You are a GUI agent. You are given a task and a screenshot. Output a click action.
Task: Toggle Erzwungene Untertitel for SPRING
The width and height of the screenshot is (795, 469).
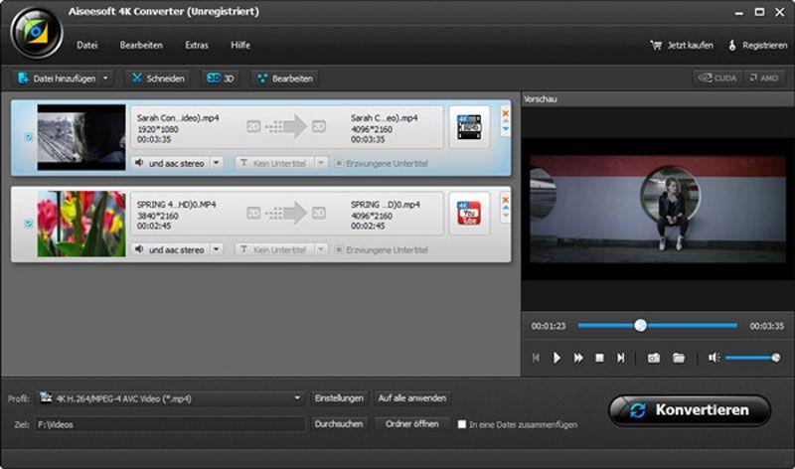tap(338, 249)
